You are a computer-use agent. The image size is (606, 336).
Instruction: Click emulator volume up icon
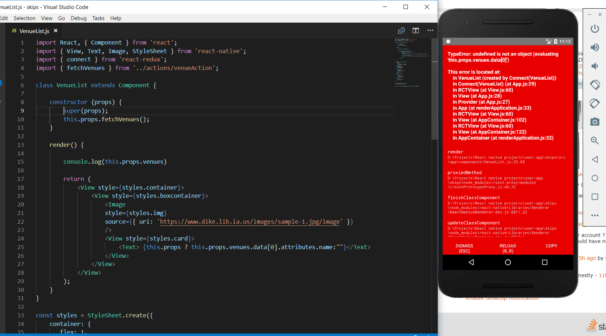(x=595, y=47)
